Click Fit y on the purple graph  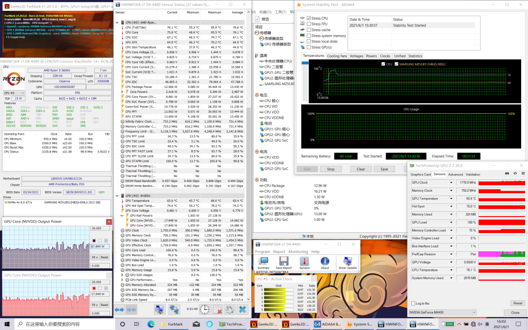(95, 257)
